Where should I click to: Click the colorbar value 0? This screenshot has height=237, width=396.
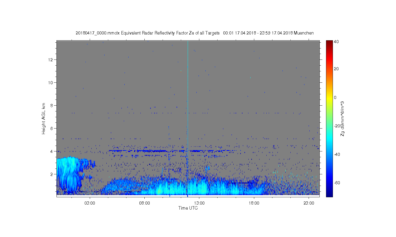click(335, 97)
